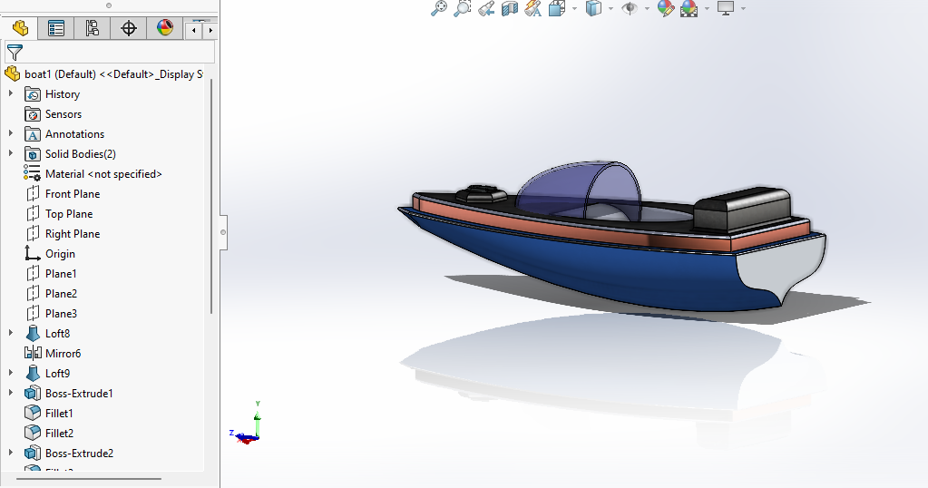Image resolution: width=928 pixels, height=488 pixels.
Task: Click the Apply Scene icon
Action: click(689, 9)
